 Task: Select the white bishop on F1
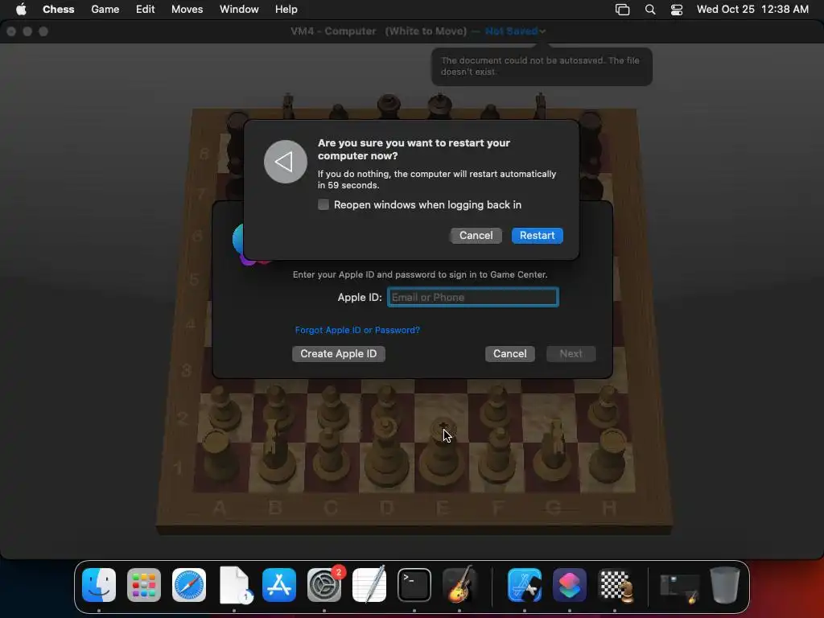(x=498, y=455)
